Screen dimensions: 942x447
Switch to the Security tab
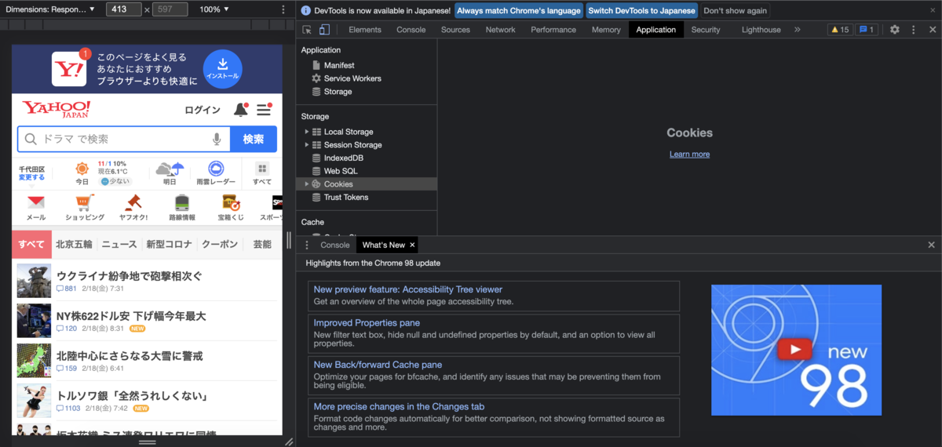point(706,30)
